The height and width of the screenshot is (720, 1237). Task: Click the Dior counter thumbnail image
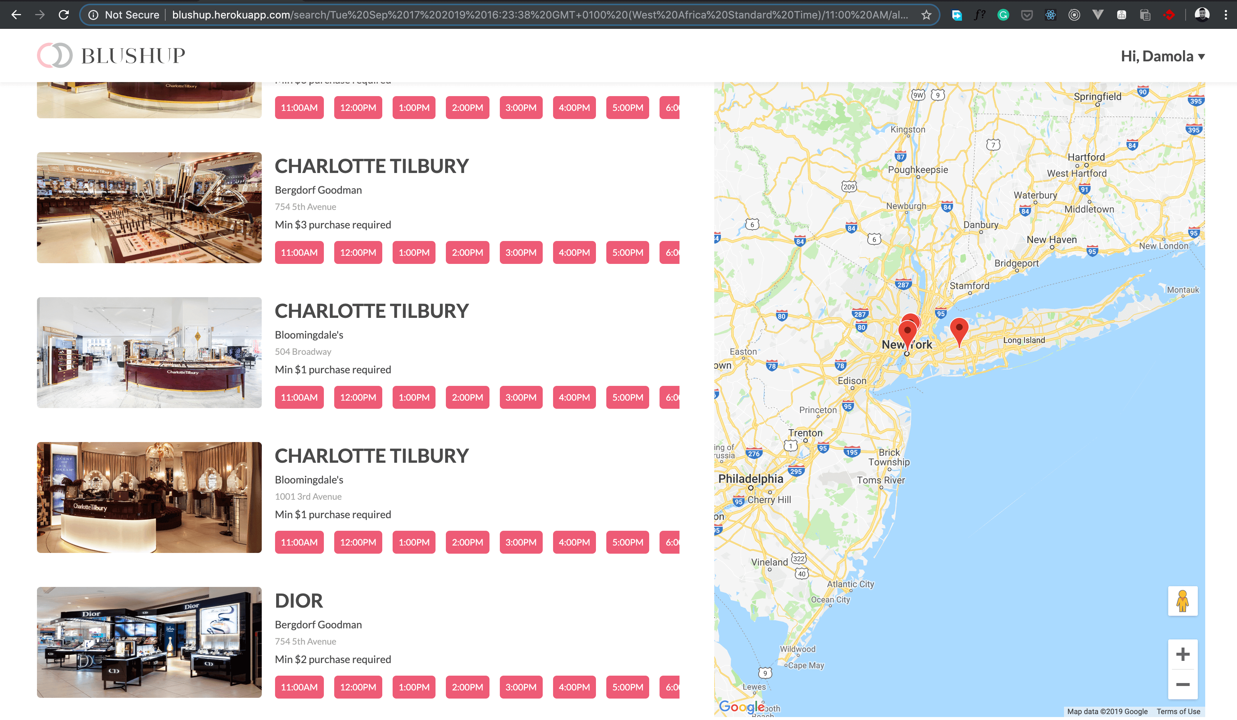(149, 642)
